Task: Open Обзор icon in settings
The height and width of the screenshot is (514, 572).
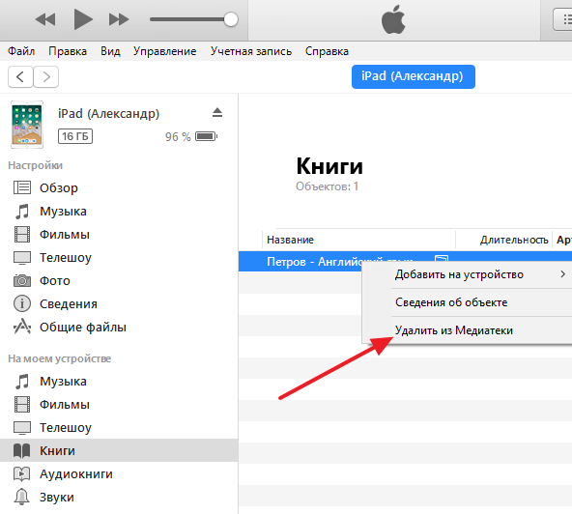Action: pos(22,187)
